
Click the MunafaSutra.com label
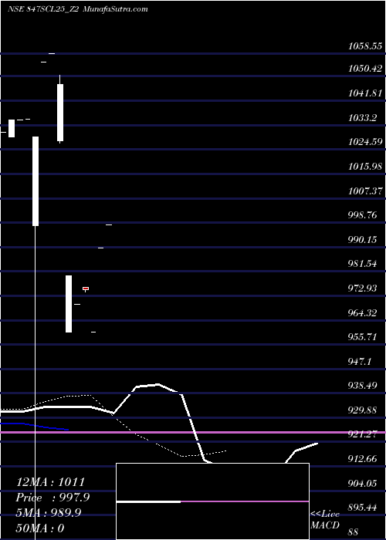click(115, 9)
